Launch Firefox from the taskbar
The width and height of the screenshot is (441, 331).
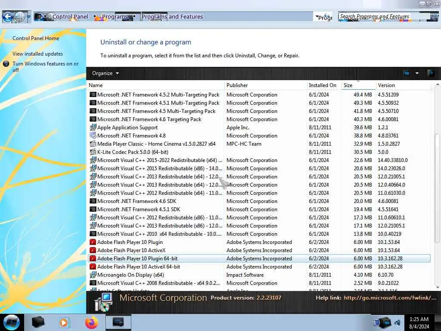(x=92, y=322)
